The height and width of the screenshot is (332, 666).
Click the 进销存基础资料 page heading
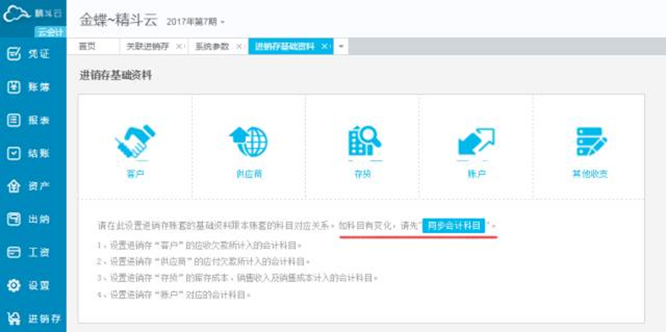point(116,76)
